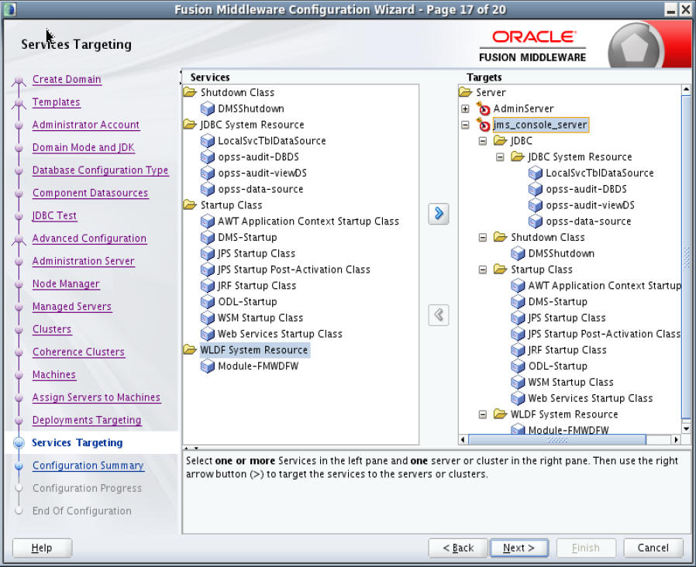
Task: Click the LocalSvcTblDataSource icon in Services pane
Action: 207,141
